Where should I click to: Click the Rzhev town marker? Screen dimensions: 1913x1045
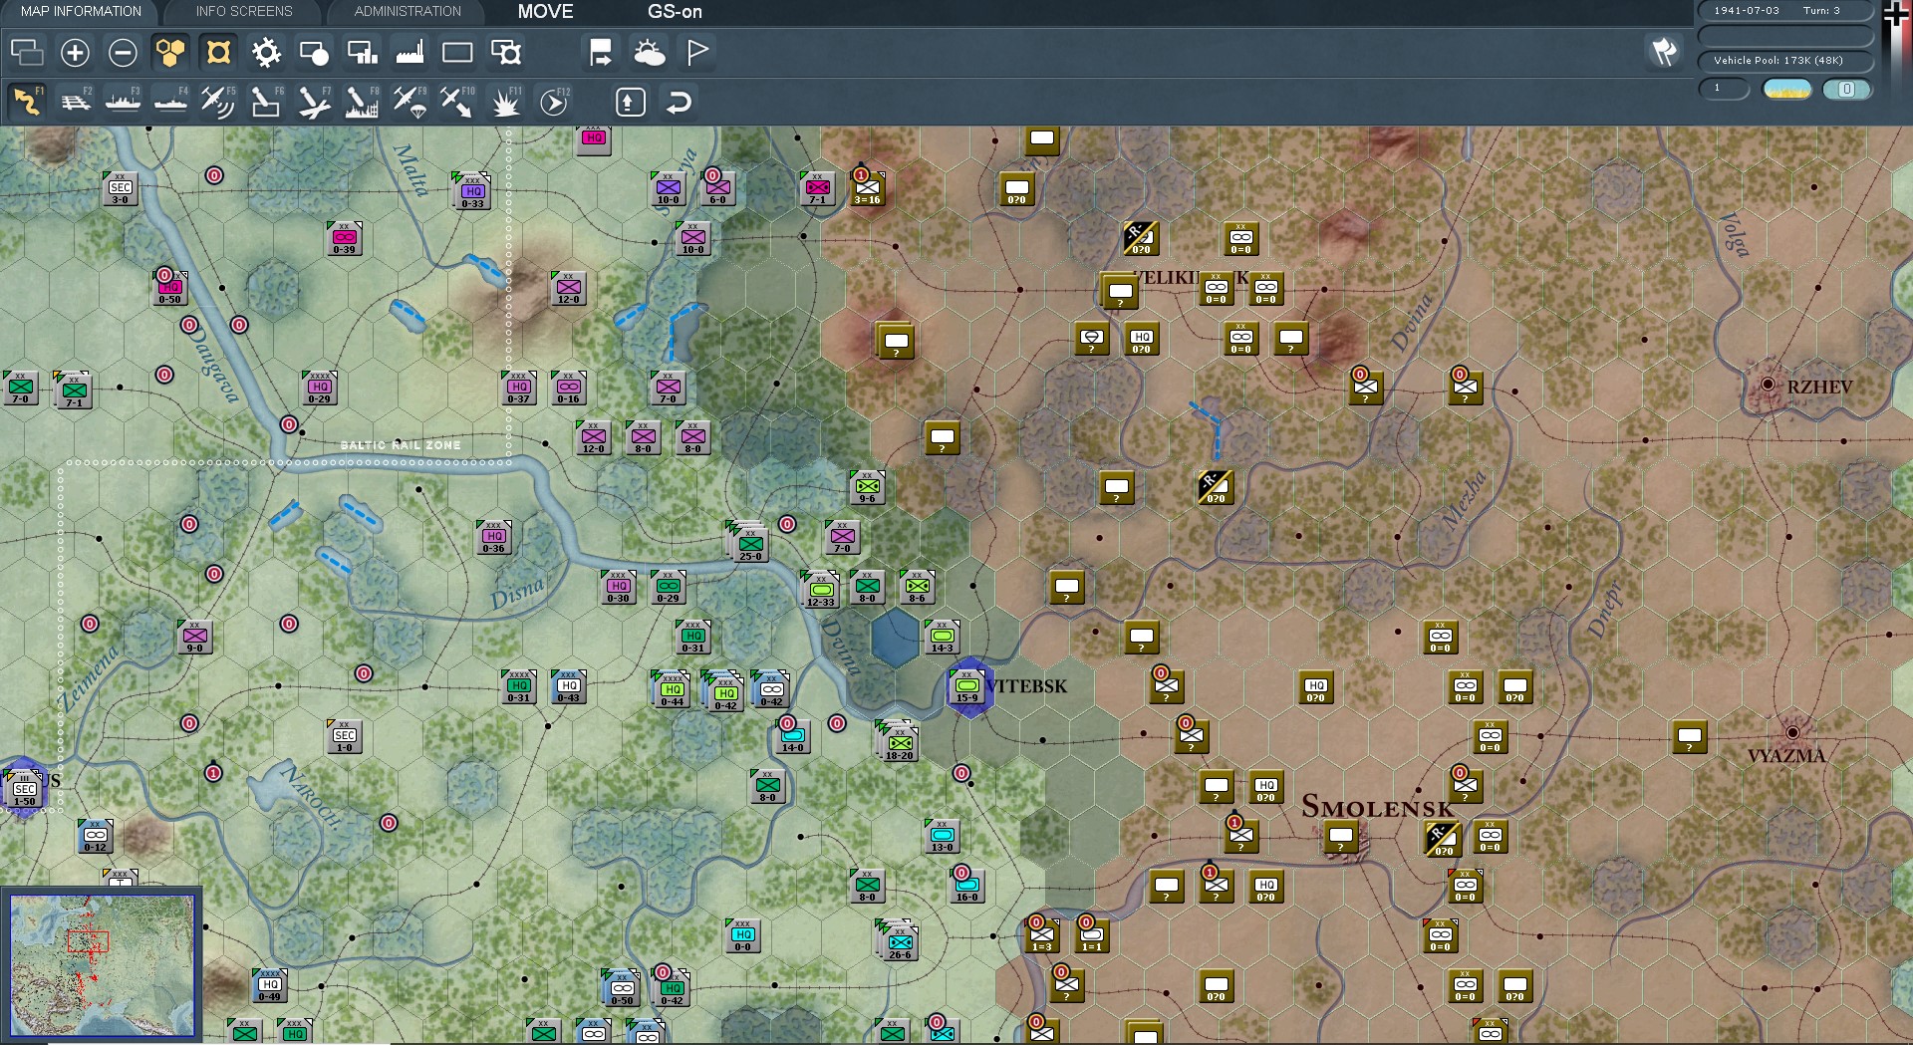pos(1768,384)
